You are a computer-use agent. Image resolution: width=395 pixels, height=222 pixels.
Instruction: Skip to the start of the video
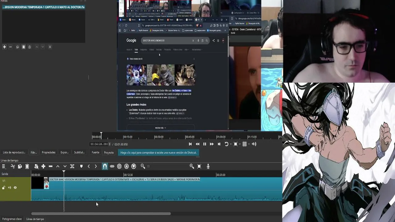[190, 144]
